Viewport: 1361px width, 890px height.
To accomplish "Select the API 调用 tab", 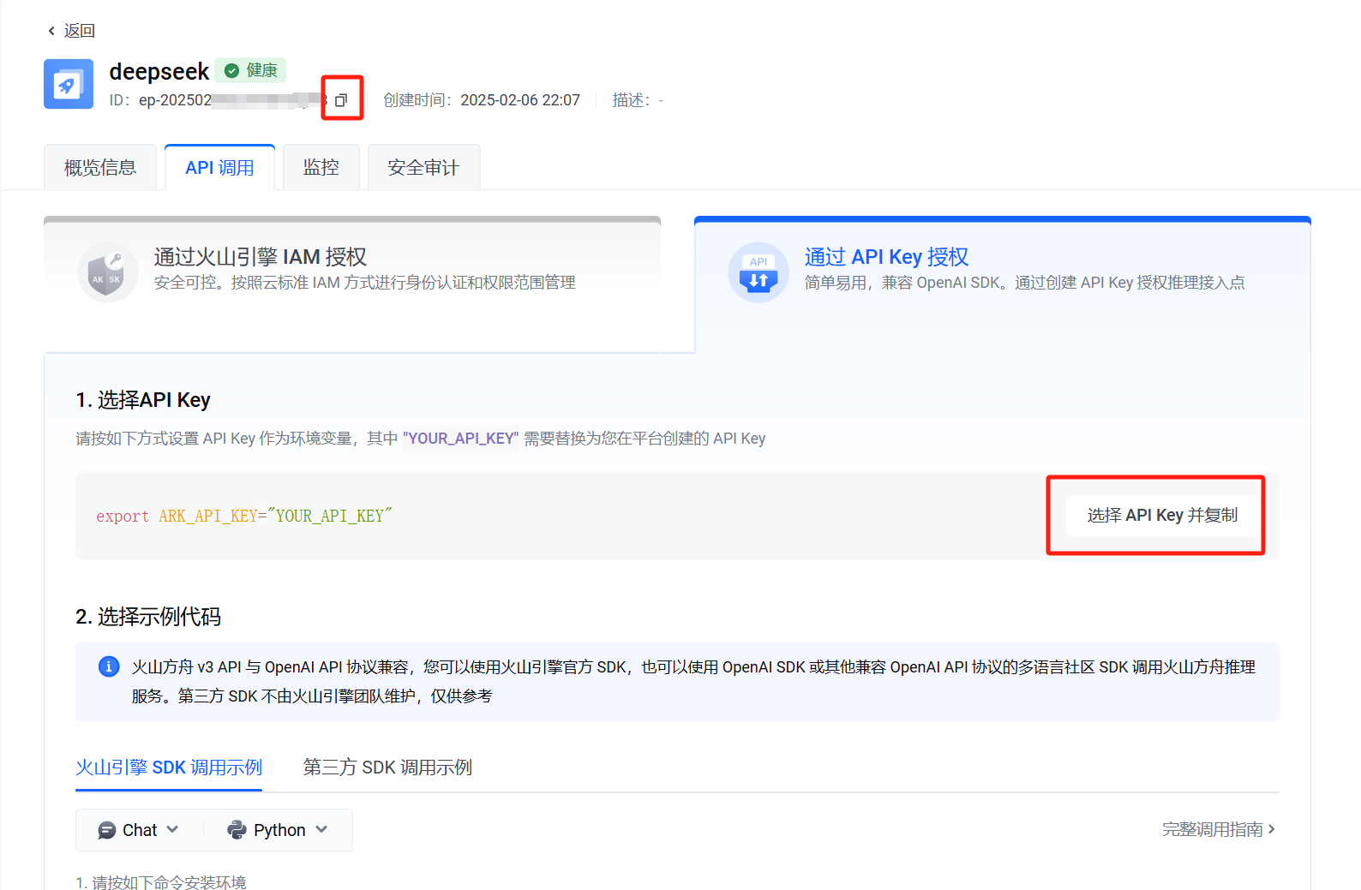I will click(219, 168).
